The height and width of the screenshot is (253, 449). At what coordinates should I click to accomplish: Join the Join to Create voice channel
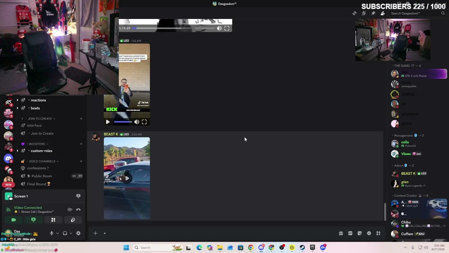[x=51, y=134]
